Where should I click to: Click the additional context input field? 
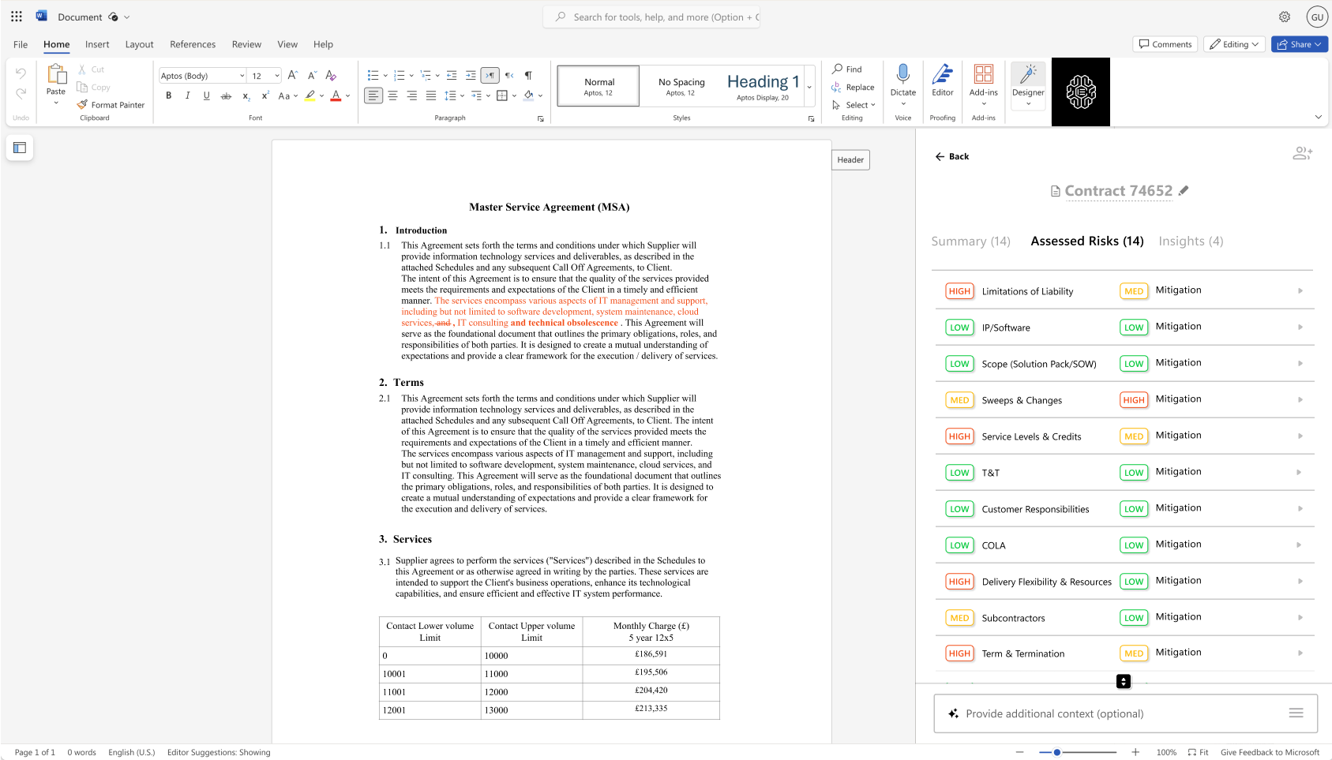[x=1126, y=713]
